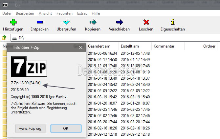Click created date 2015-12-05 17:48 in first row
The height and width of the screenshot is (139, 220).
point(135,53)
